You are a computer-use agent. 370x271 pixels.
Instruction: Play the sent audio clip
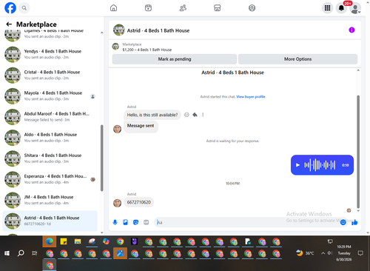click(297, 165)
